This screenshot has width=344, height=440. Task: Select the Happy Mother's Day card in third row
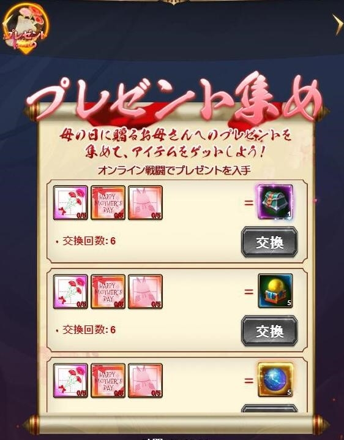108,381
